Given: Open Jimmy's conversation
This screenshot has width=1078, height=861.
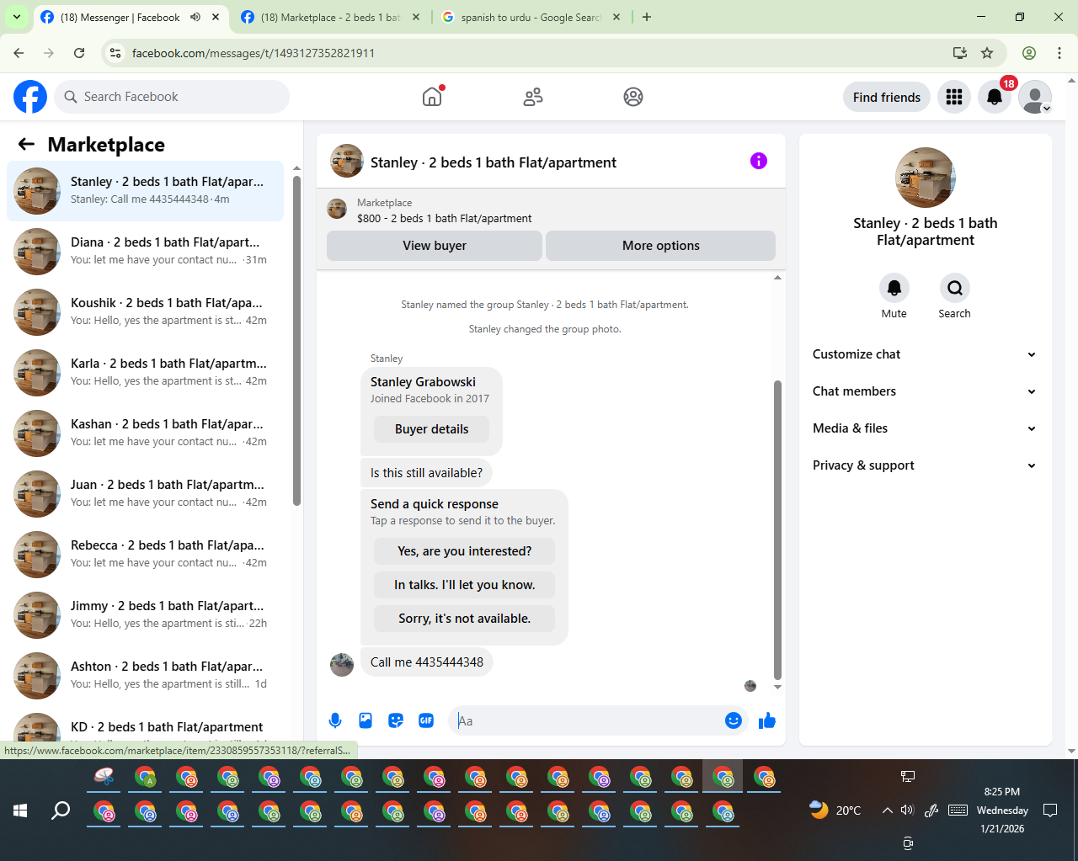Looking at the screenshot, I should (145, 615).
